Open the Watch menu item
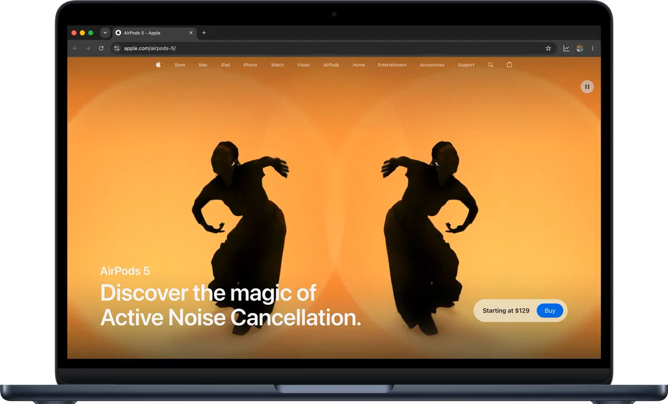Viewport: 668px width, 404px height. tap(277, 65)
